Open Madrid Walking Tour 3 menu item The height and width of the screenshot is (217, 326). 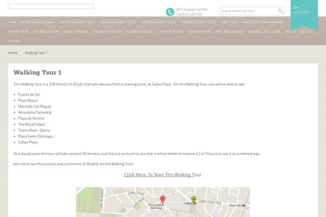point(118,22)
